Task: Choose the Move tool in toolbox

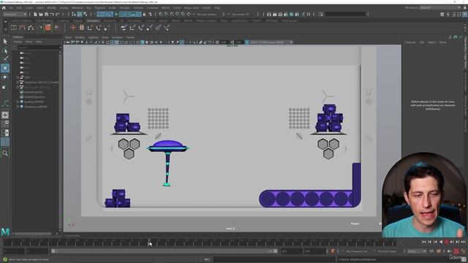Action: (5, 68)
